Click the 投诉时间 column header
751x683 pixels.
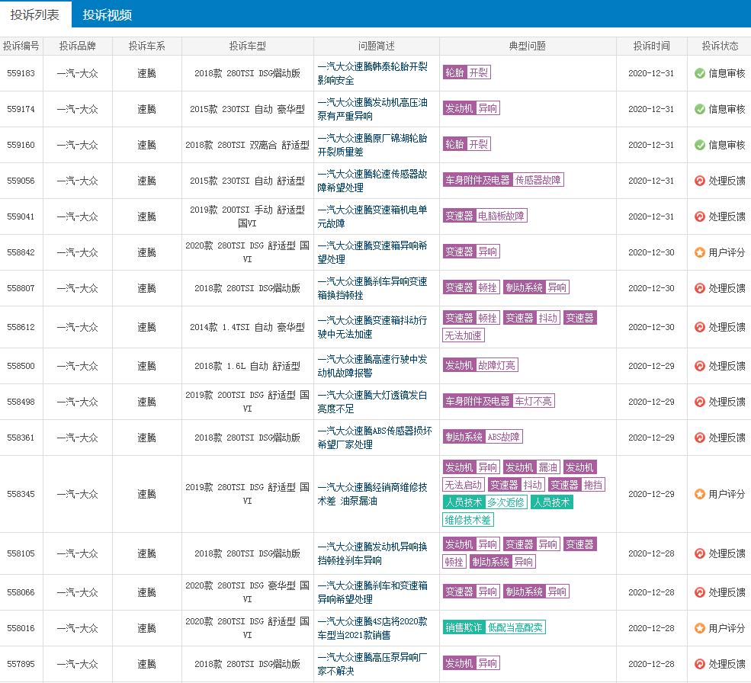[651, 46]
